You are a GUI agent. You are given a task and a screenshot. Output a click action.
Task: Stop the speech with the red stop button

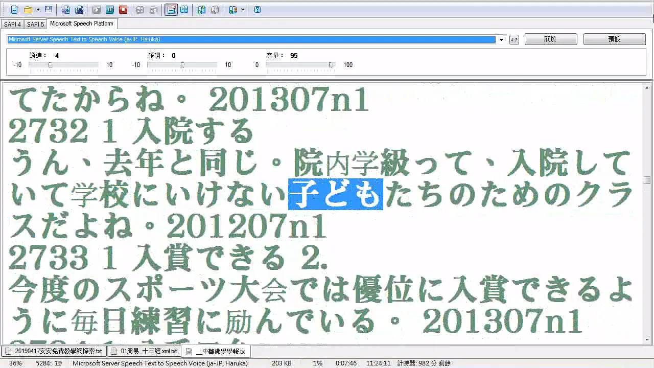(123, 10)
